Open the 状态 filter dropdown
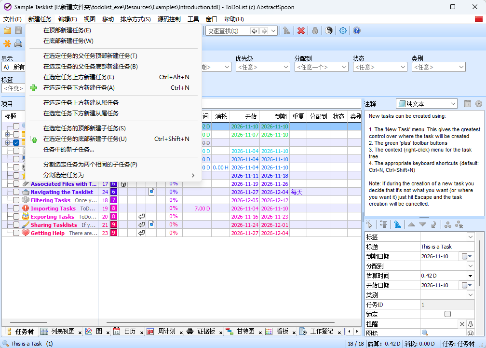 [x=380, y=67]
